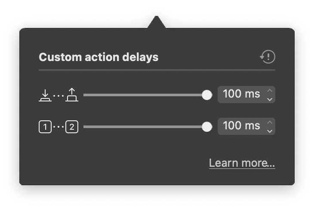Image resolution: width=314 pixels, height=208 pixels.
Task: Click the boxed number 2 action icon
Action: coord(72,127)
